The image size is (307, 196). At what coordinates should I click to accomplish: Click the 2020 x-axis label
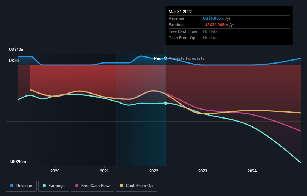coord(55,171)
